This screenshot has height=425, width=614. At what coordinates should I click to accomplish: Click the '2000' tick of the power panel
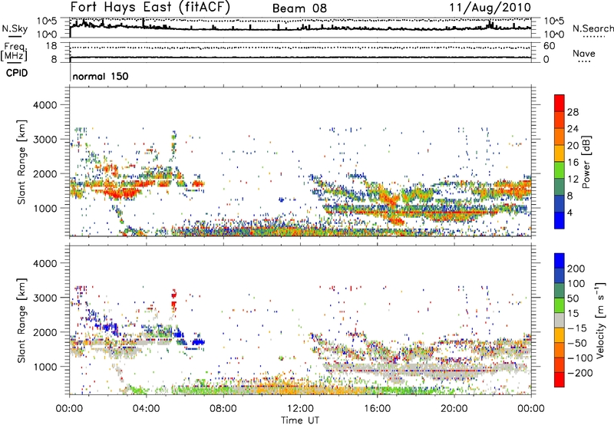[45, 173]
